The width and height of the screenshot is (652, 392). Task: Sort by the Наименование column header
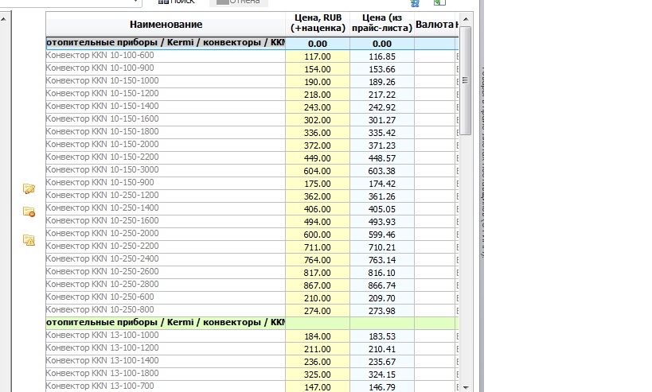click(x=166, y=25)
